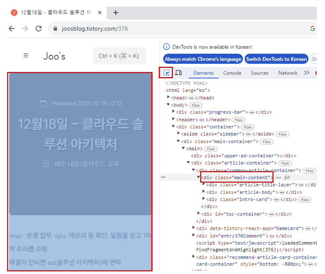
Task: Toggle flex badge on main-container div
Action: click(266, 142)
